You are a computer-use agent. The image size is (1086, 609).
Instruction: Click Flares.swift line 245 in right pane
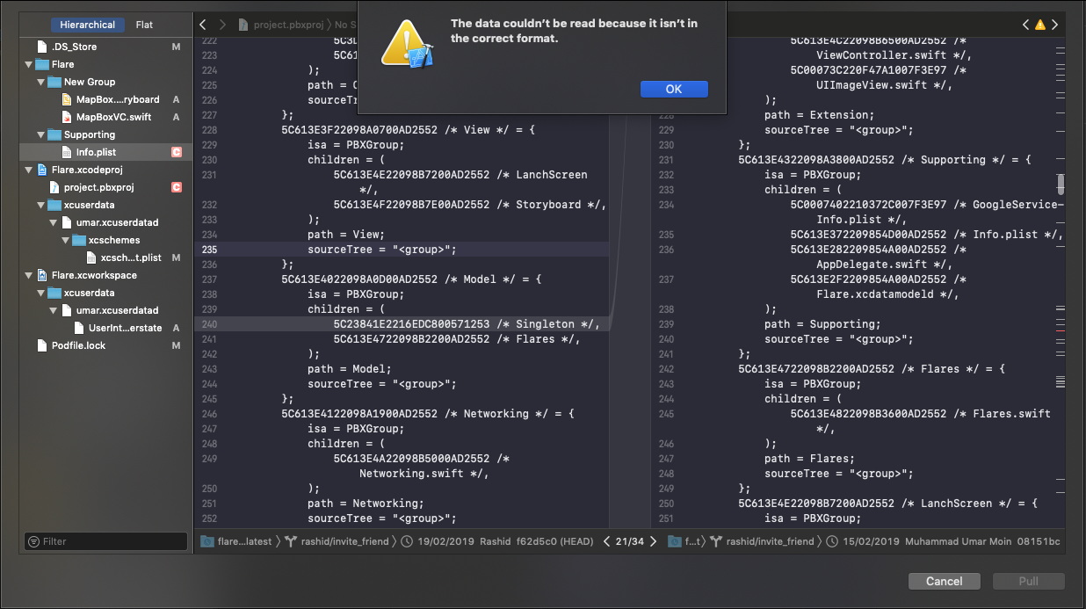click(920, 421)
